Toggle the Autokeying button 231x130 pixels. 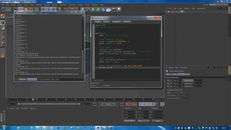(131, 104)
